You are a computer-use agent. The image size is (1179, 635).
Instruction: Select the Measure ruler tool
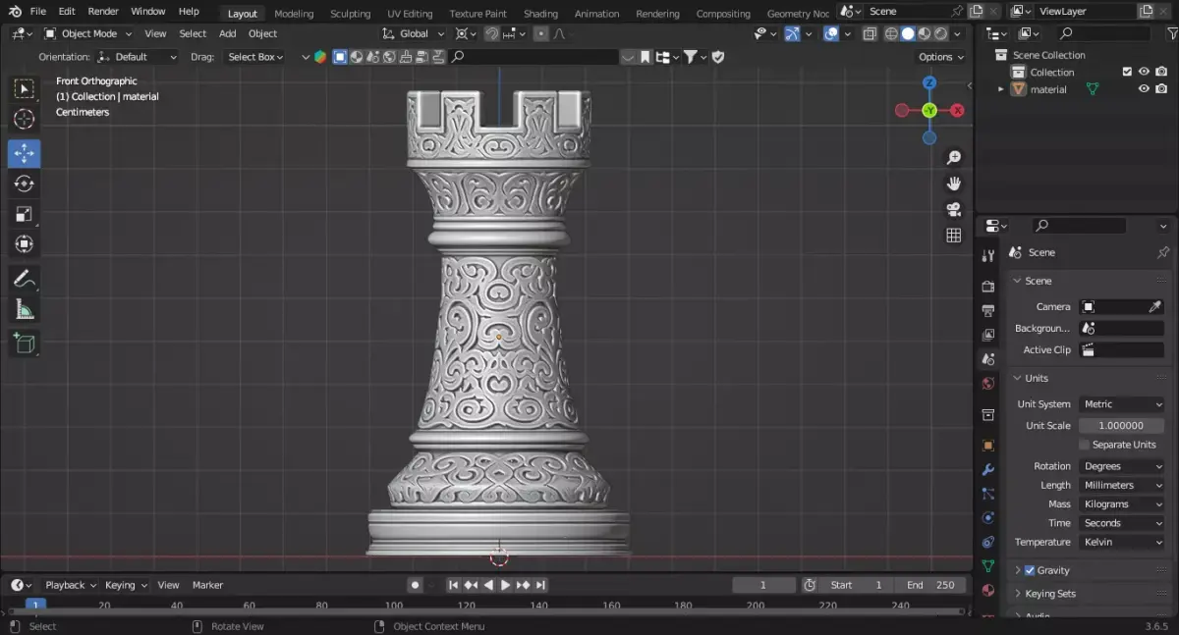[25, 309]
